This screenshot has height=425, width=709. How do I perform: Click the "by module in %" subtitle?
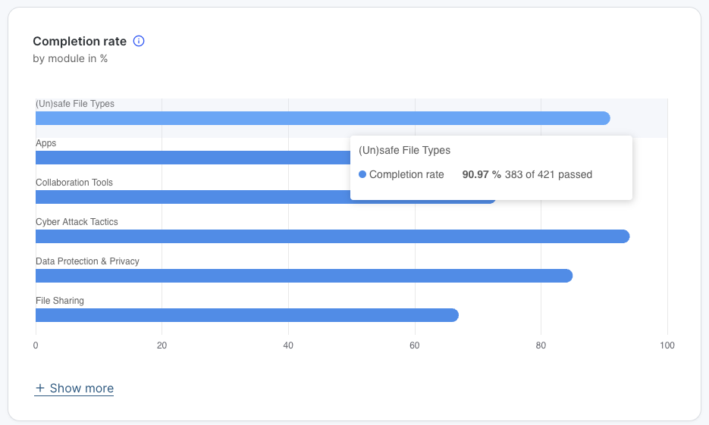(71, 58)
